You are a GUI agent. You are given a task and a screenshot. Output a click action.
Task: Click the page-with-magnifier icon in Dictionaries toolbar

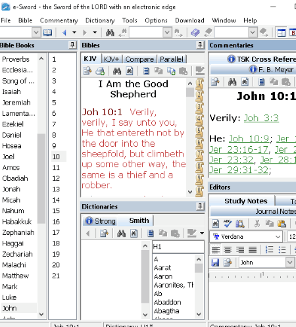(104, 234)
